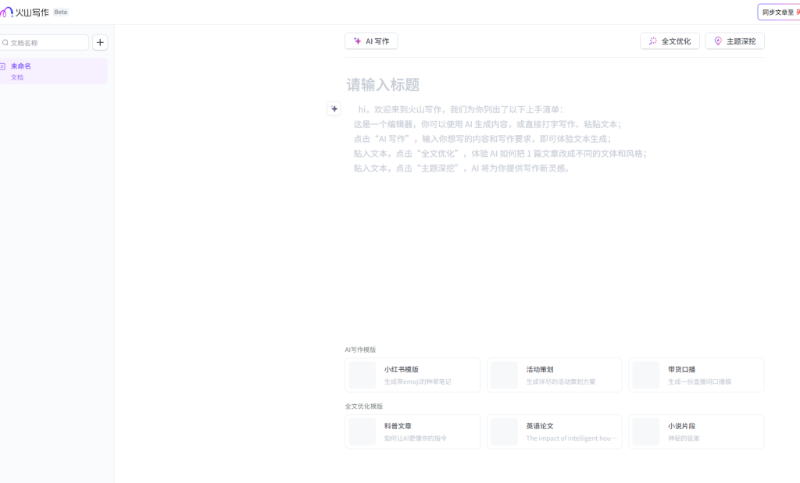
Task: Choose the 小说片段 template card
Action: 696,432
